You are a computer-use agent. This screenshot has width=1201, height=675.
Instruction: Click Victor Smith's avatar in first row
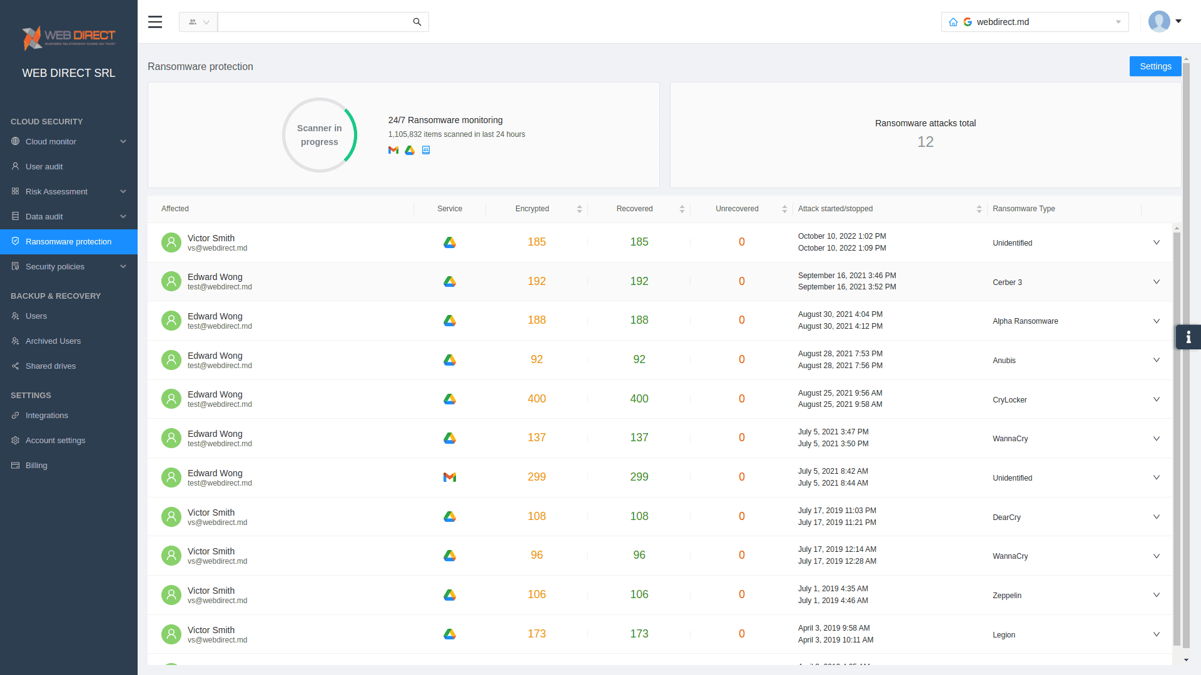pyautogui.click(x=171, y=242)
